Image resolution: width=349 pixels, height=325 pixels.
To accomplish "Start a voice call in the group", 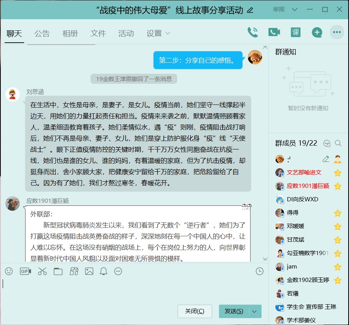I will click(x=253, y=32).
